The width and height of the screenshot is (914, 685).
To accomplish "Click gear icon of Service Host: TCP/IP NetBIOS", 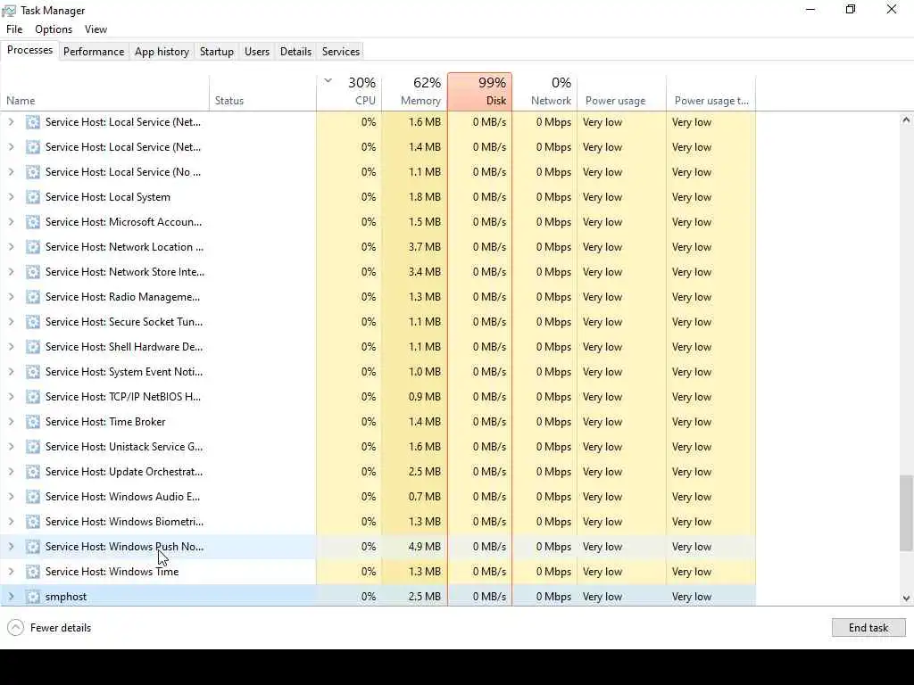I will pos(33,397).
